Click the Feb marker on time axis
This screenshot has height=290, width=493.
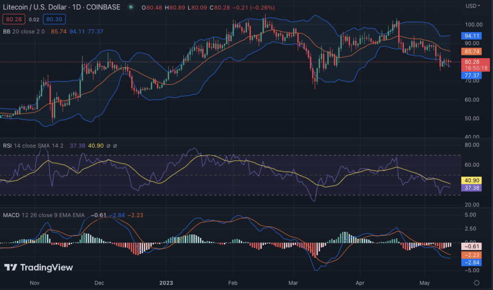click(234, 282)
